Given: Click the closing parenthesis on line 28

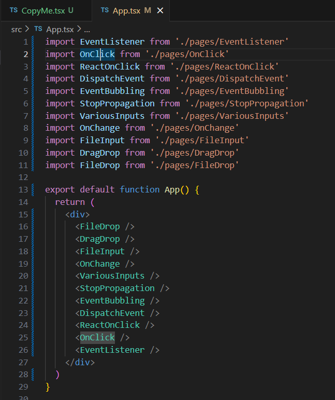Looking at the screenshot, I should click(57, 375).
